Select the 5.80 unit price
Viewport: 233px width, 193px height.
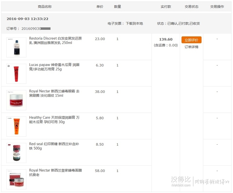(100, 118)
